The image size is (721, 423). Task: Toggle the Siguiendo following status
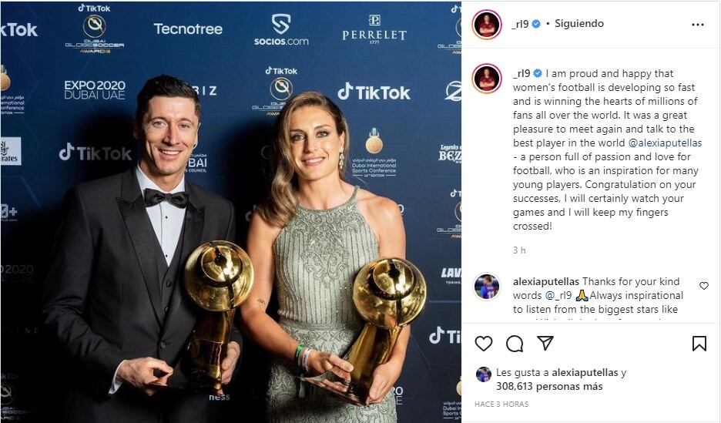579,23
